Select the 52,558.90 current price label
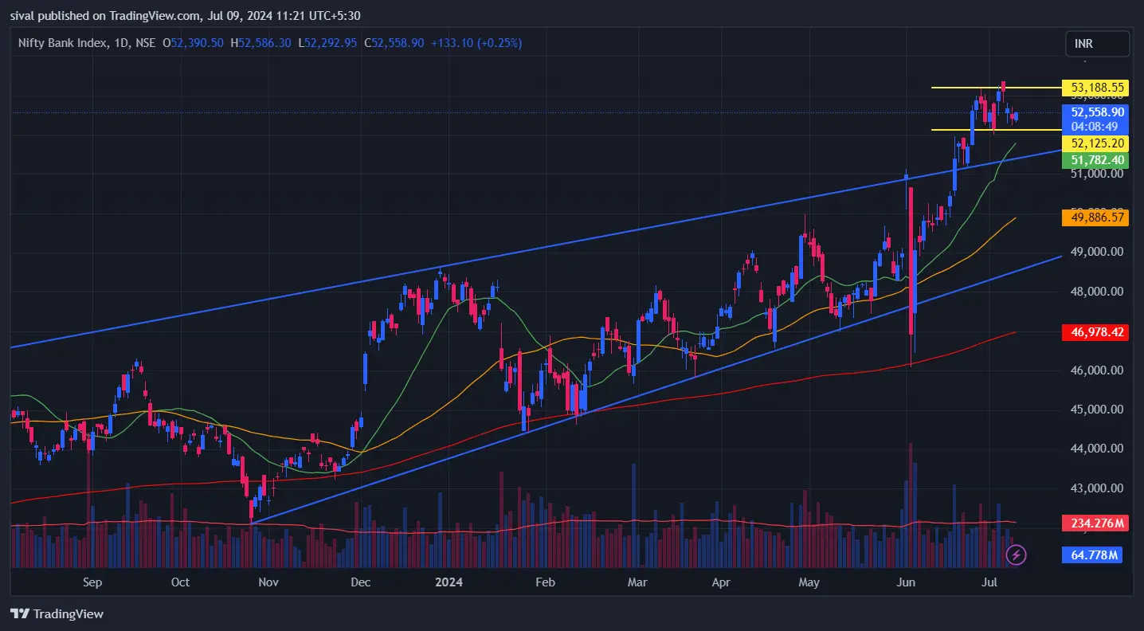This screenshot has width=1144, height=631. point(1097,112)
